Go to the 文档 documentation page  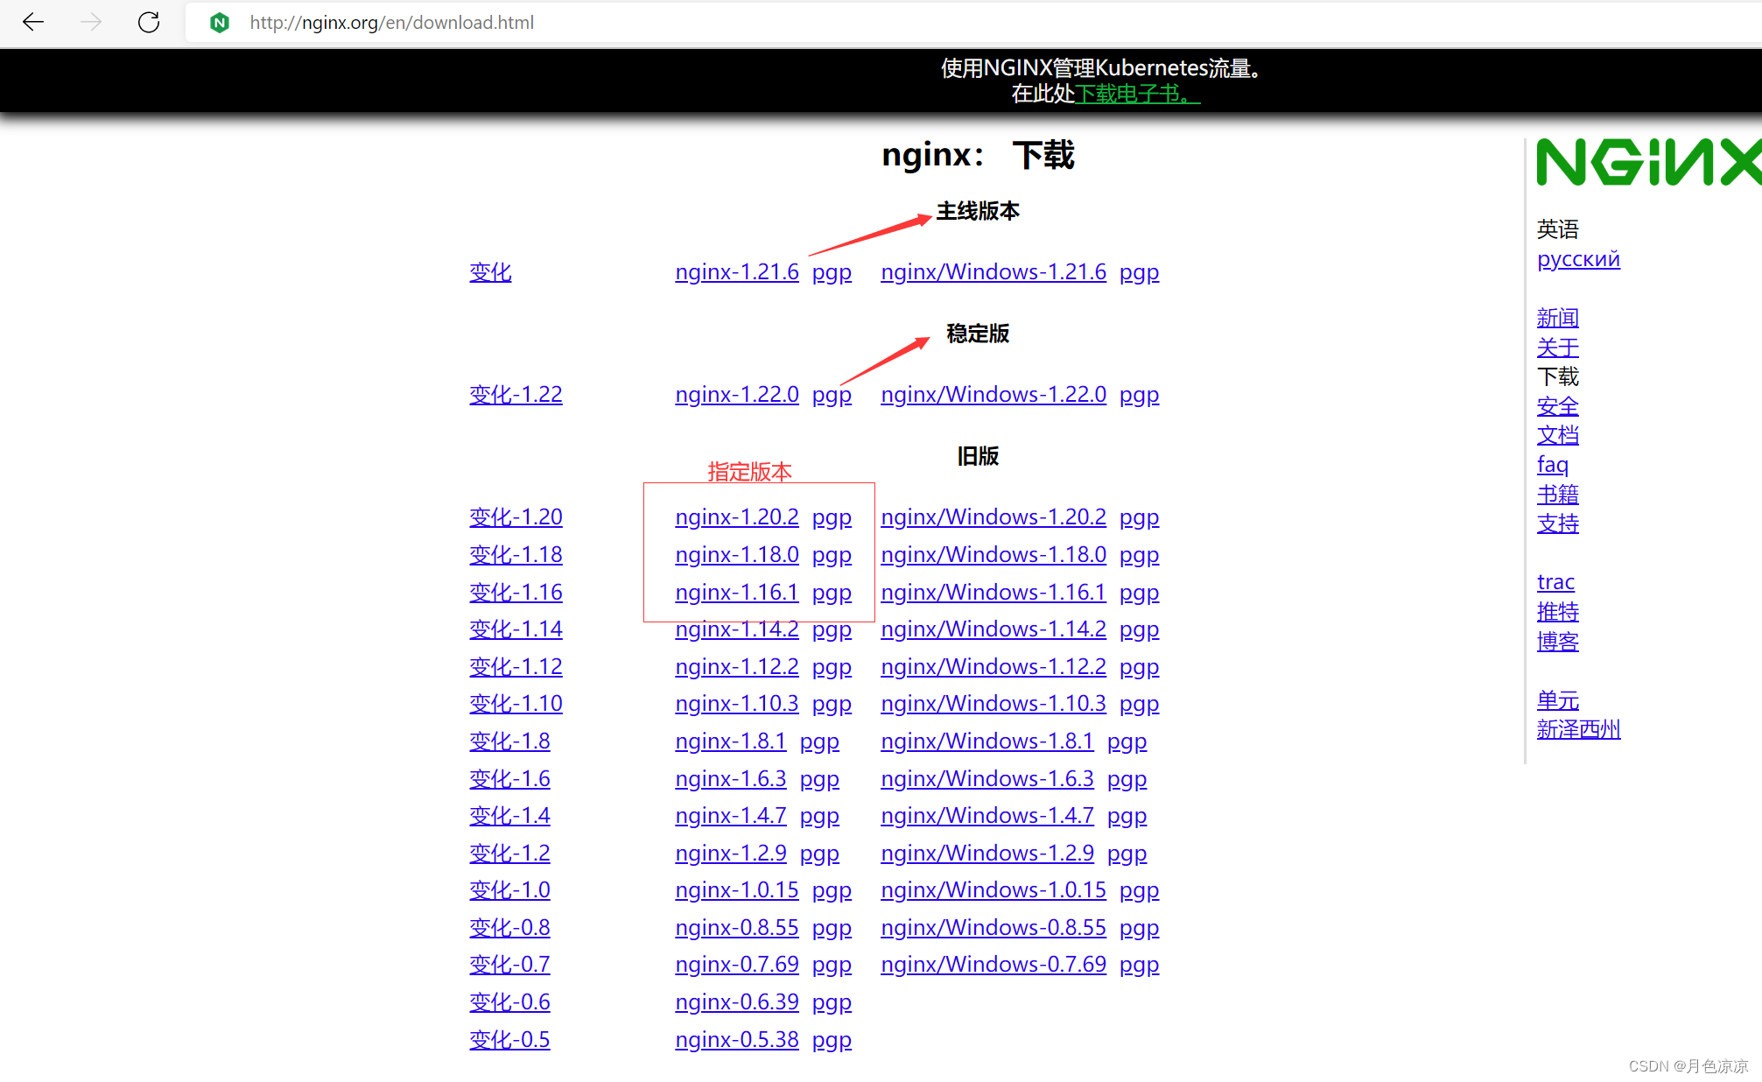[x=1557, y=435]
